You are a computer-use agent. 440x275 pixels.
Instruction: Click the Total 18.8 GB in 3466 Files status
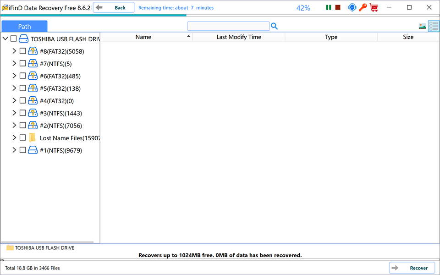click(33, 268)
